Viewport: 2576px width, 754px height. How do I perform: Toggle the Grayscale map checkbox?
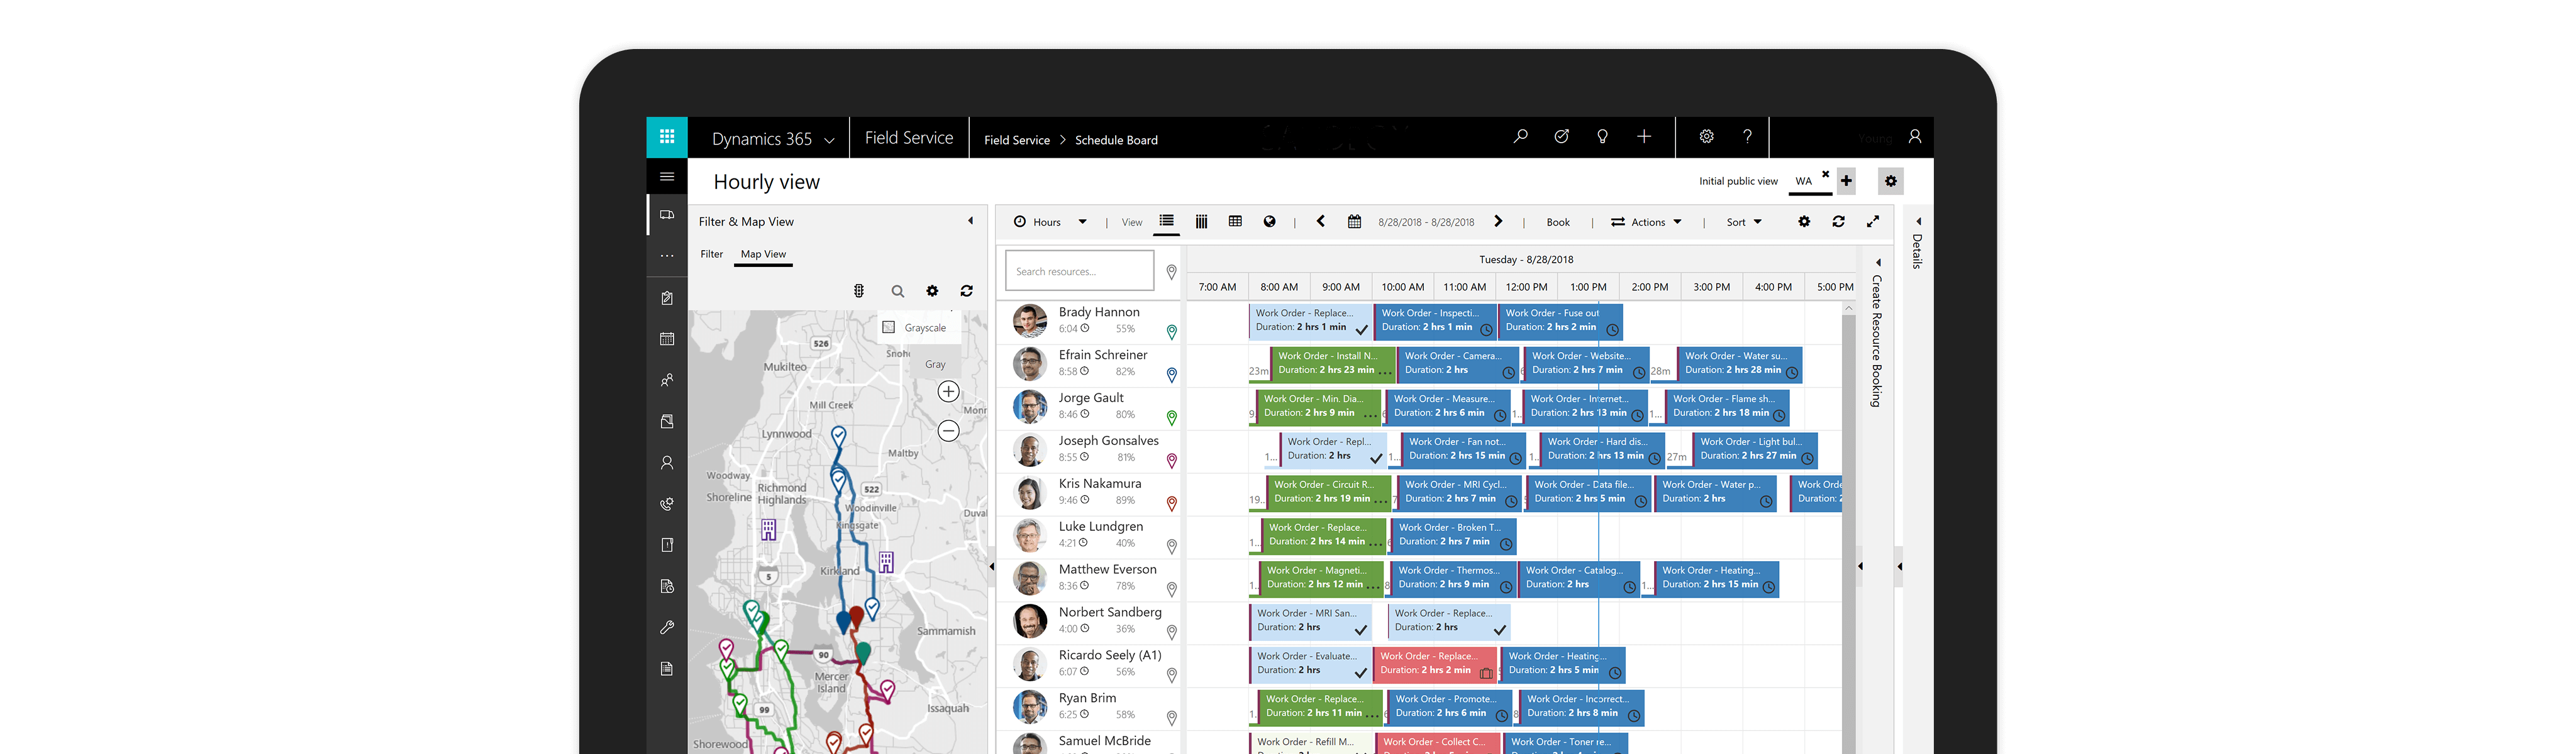point(889,327)
